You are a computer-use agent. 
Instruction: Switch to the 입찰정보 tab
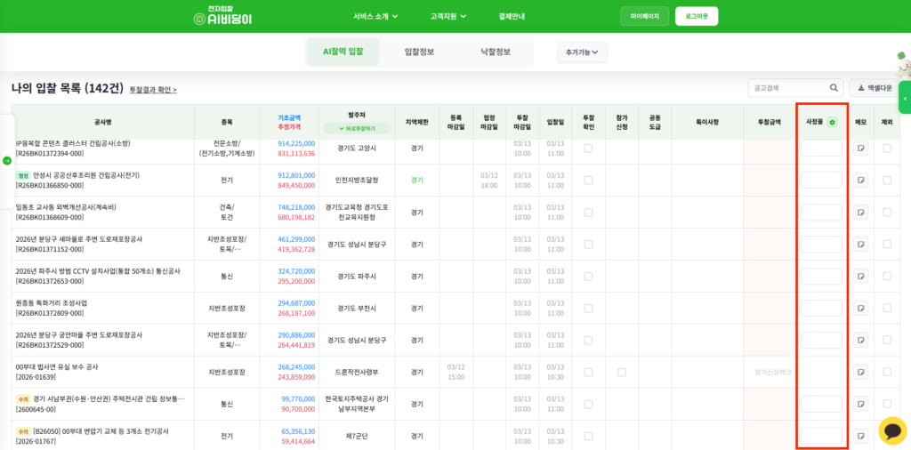(x=419, y=52)
